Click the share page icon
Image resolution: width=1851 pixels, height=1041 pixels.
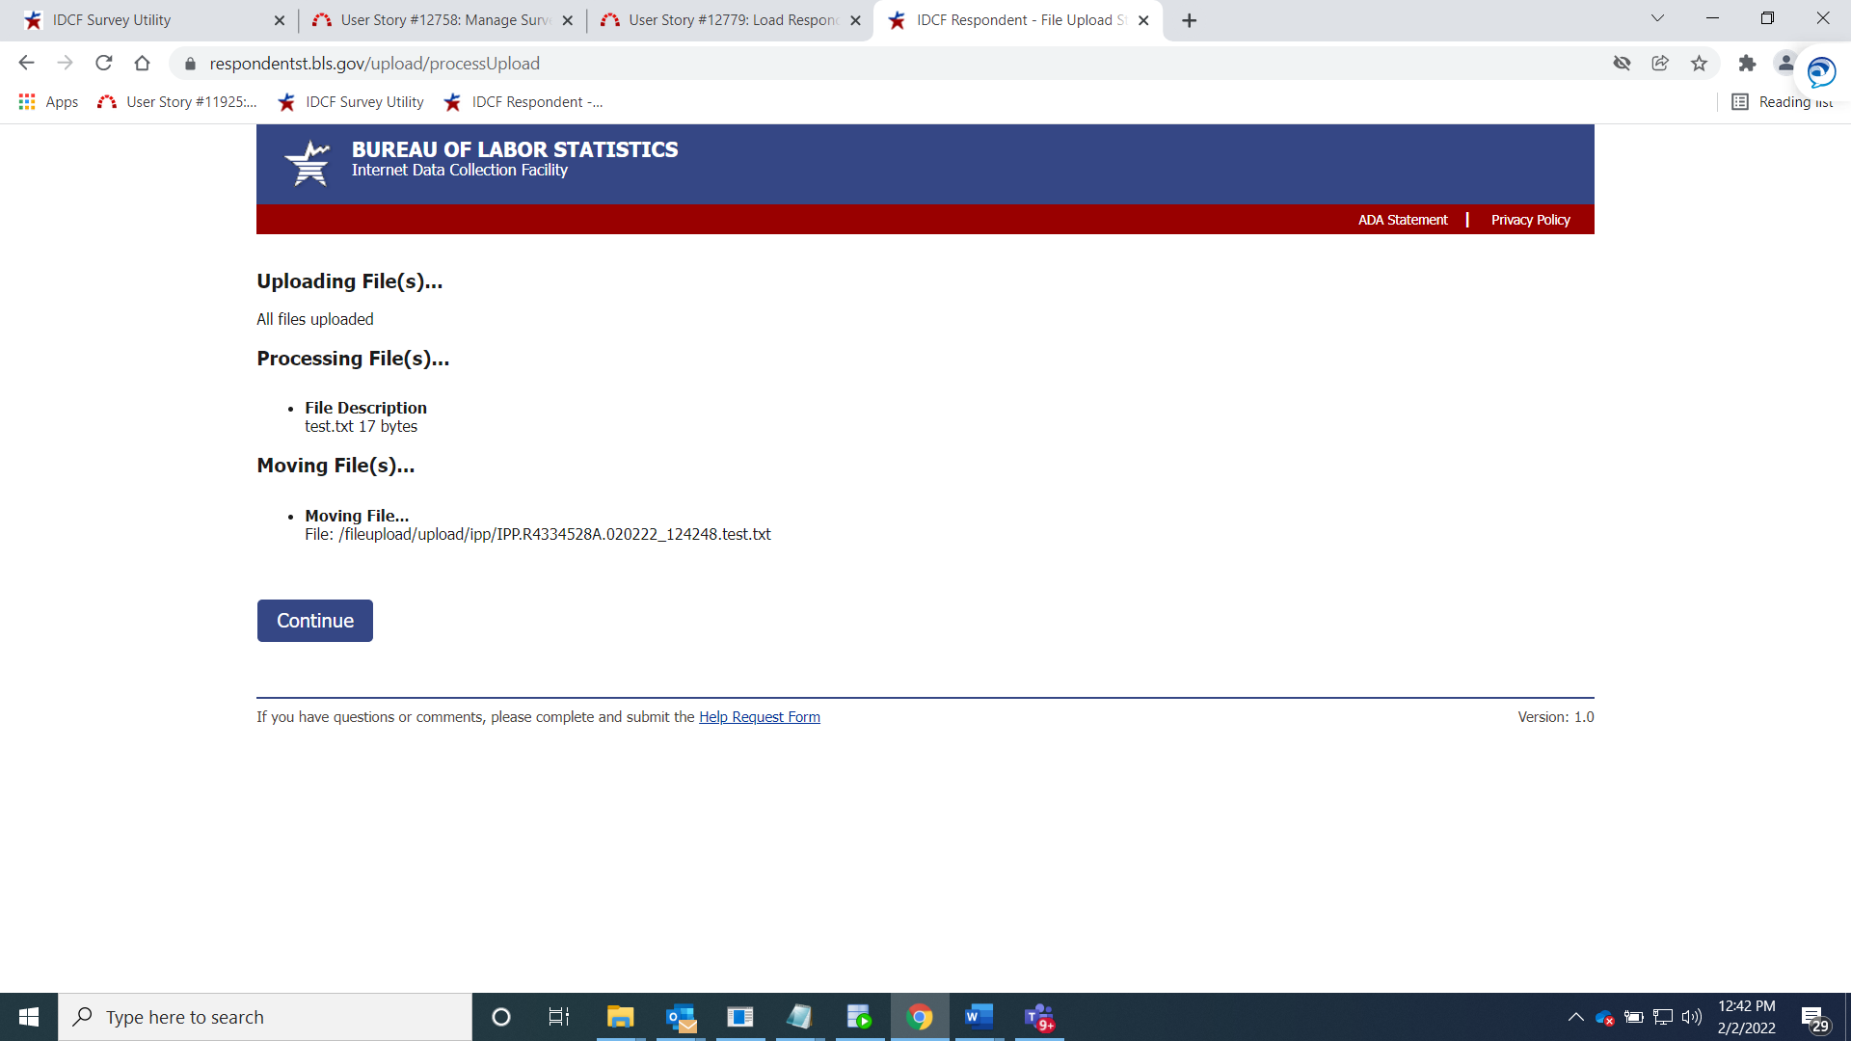coord(1660,64)
